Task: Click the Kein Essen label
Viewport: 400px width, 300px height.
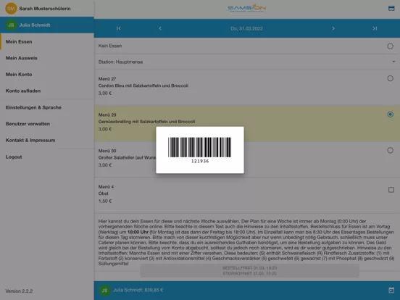Action: (x=110, y=46)
